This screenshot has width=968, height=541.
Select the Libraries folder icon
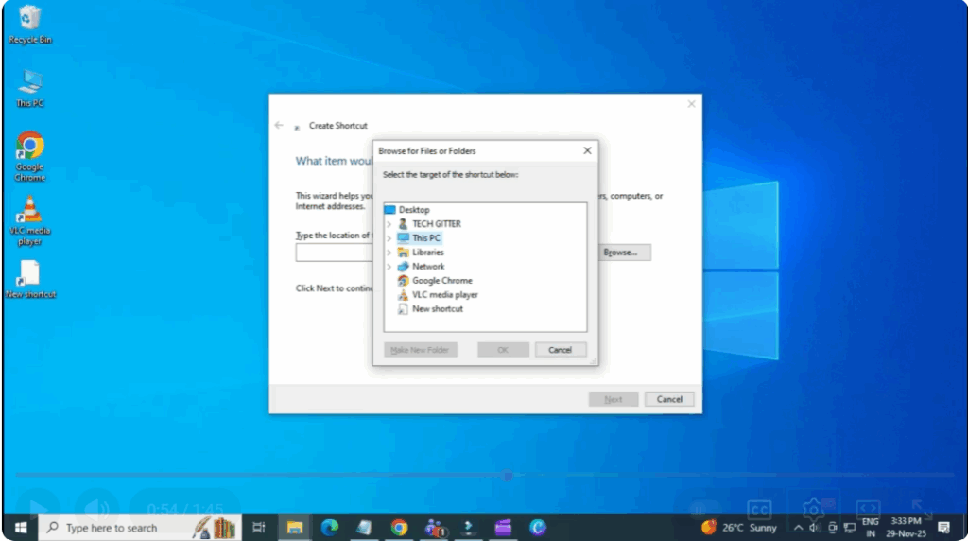point(404,253)
